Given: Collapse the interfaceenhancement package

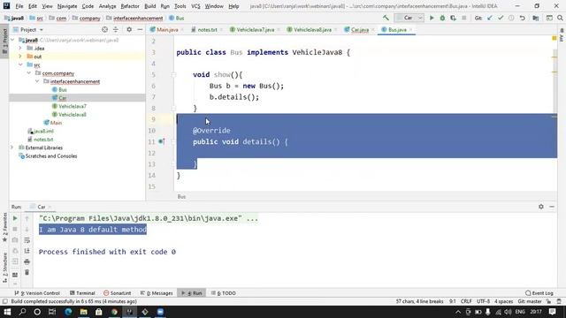Looking at the screenshot, I should pos(37,81).
